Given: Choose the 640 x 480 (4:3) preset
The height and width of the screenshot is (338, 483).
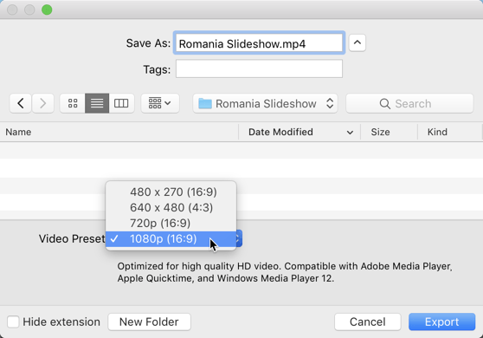Looking at the screenshot, I should [171, 207].
